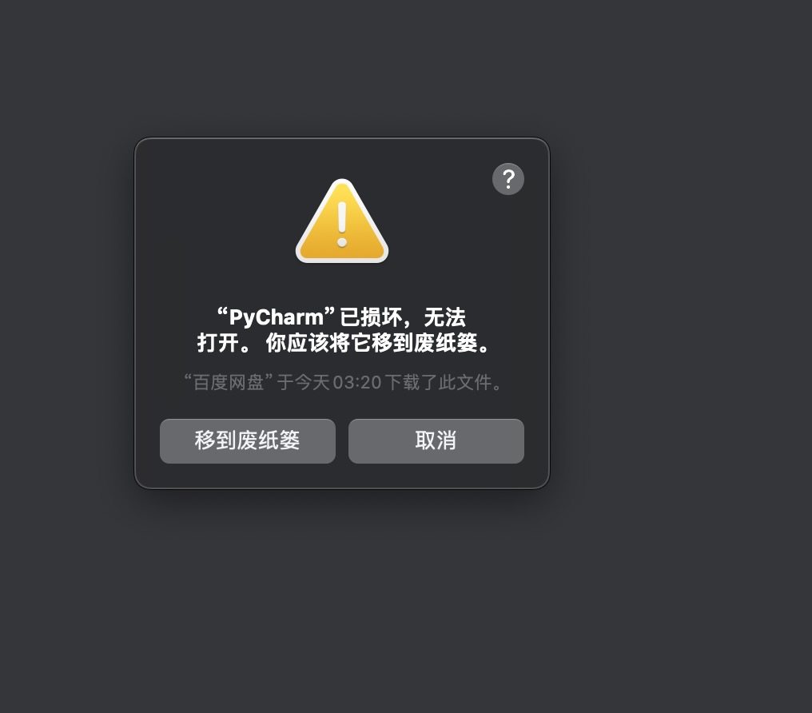Image resolution: width=812 pixels, height=713 pixels.
Task: Click the 03:20 download time
Action: pyautogui.click(x=356, y=382)
